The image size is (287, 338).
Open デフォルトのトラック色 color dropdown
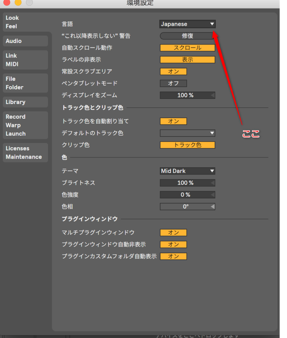click(x=187, y=133)
